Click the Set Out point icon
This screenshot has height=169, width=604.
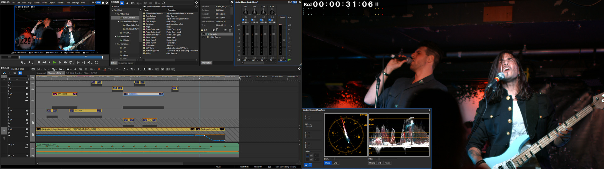[x=29, y=63]
